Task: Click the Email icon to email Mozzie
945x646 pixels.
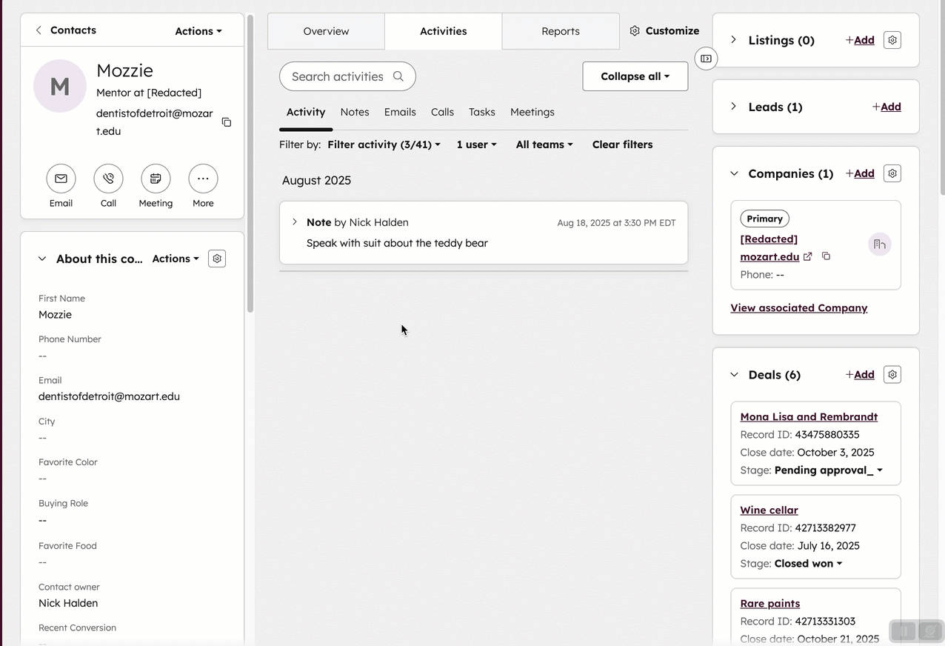Action: (61, 179)
